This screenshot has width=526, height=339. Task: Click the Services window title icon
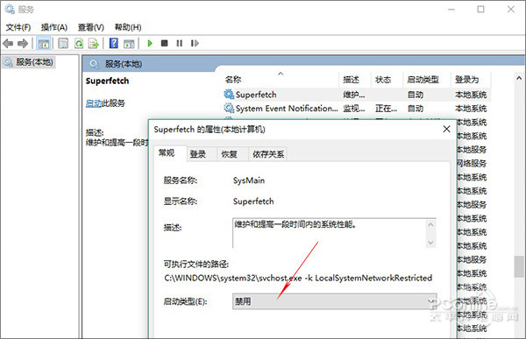tap(10, 9)
